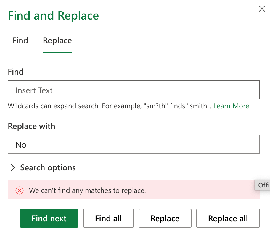Expand the Search options chevron arrow
This screenshot has width=270, height=236.
point(12,168)
